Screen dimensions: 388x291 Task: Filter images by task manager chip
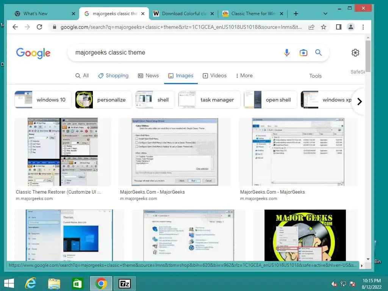click(x=209, y=100)
